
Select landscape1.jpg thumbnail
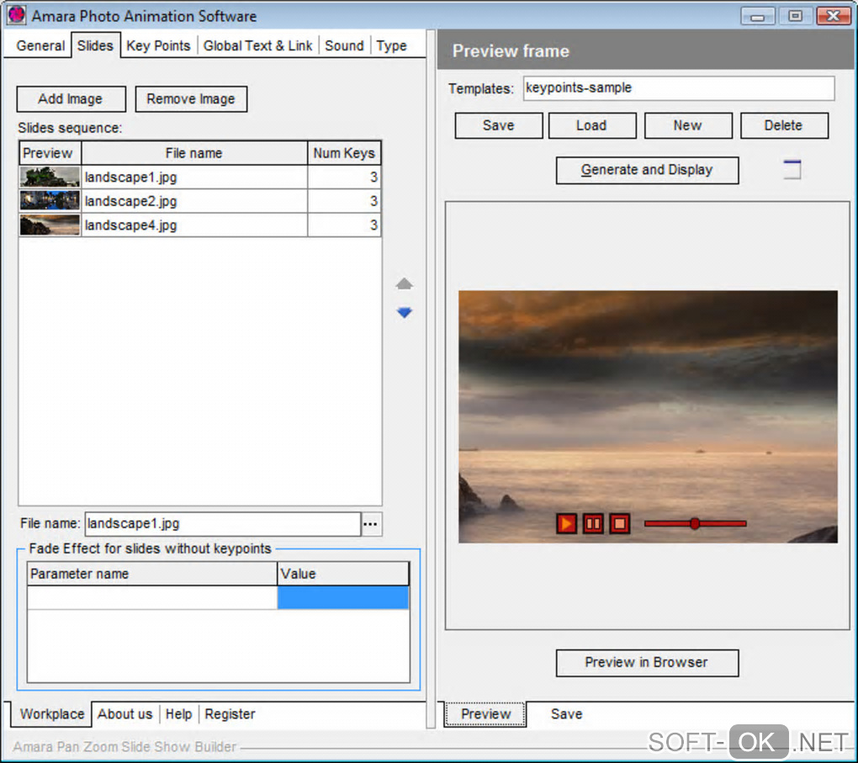(50, 177)
